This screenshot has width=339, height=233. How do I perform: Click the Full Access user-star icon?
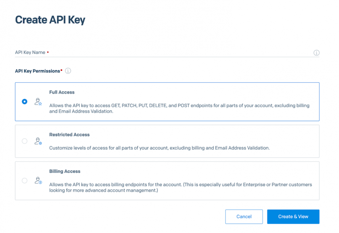[38, 102]
